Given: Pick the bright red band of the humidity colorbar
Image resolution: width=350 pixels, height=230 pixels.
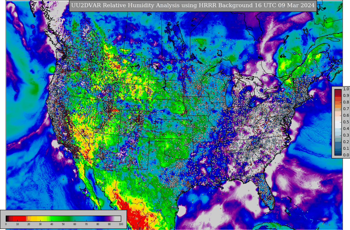Looking at the screenshot, I should click(x=19, y=218).
